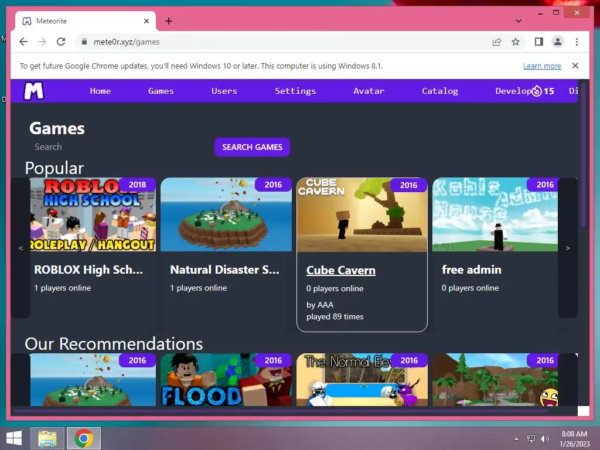Click the volume speaker tray icon
The height and width of the screenshot is (450, 600).
544,439
